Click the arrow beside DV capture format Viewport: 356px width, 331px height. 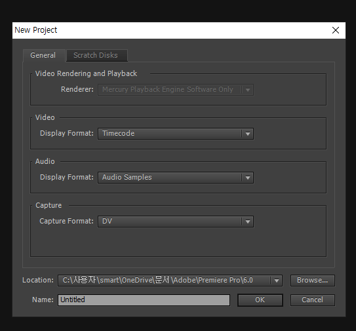click(x=248, y=222)
